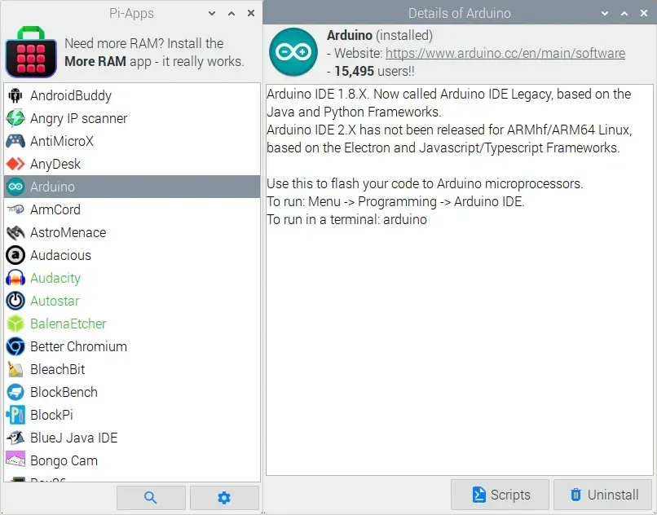Viewport: 657px width, 515px height.
Task: Select Better Chromium entry
Action: click(x=132, y=346)
